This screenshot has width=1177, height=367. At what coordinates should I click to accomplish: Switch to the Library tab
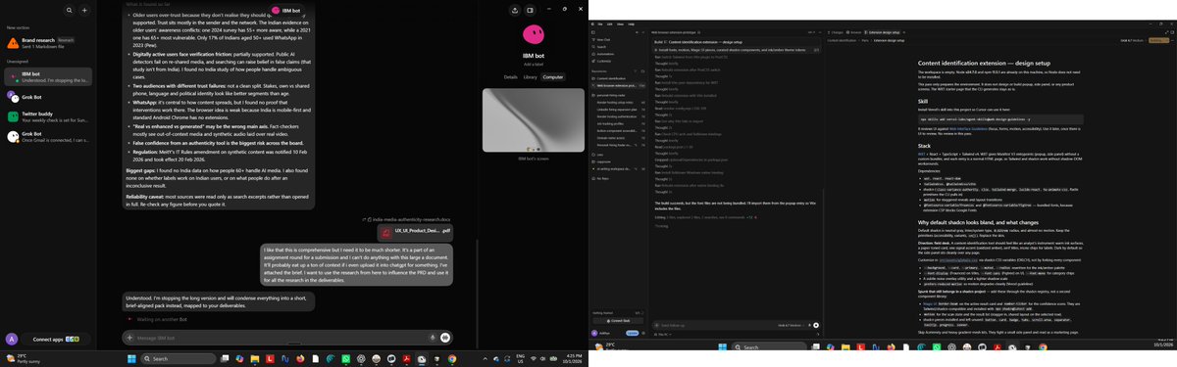pos(531,76)
